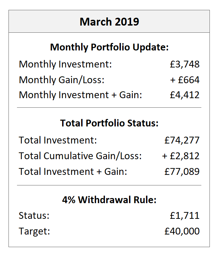Click the Total Portfolio Status heading
The image size is (219, 257).
point(109,123)
